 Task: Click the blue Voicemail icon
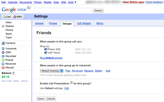tap(3, 49)
